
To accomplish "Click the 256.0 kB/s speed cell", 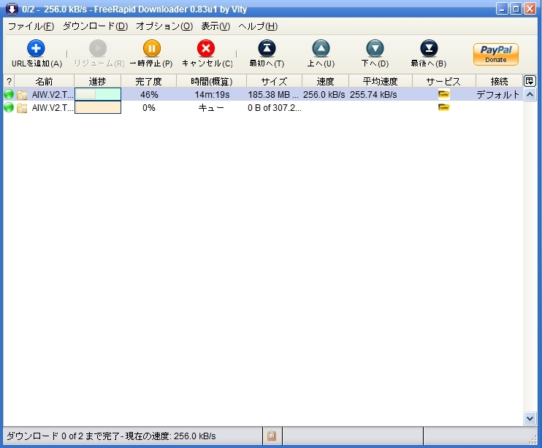I will pos(324,94).
